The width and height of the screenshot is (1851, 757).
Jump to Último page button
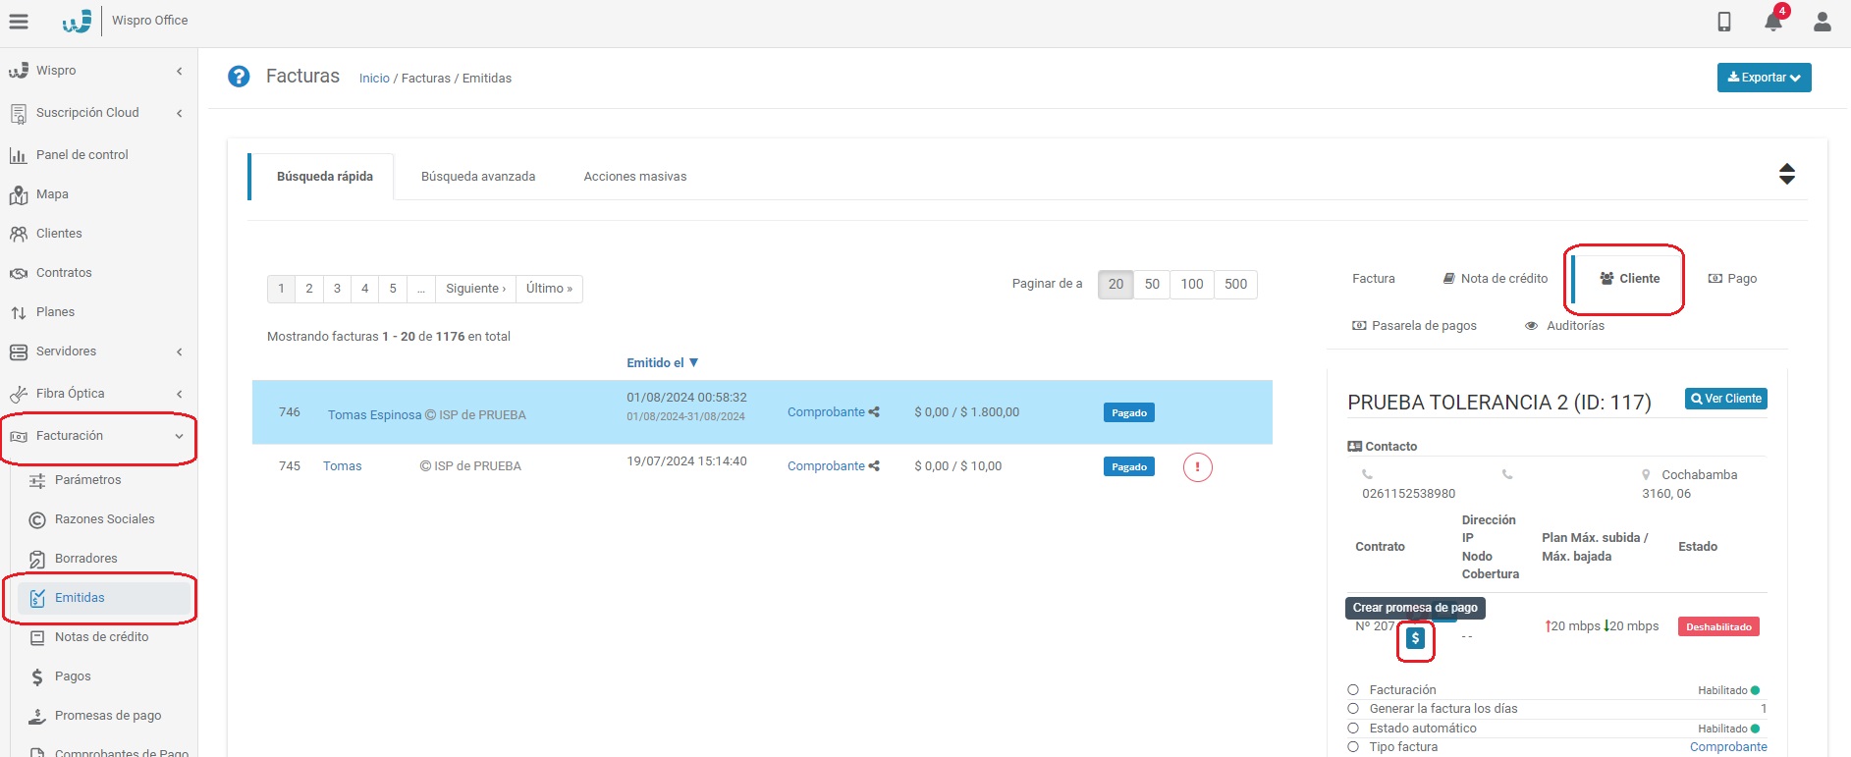(549, 289)
